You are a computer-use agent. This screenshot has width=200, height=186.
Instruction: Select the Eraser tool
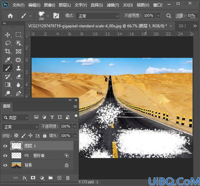click(x=19, y=76)
